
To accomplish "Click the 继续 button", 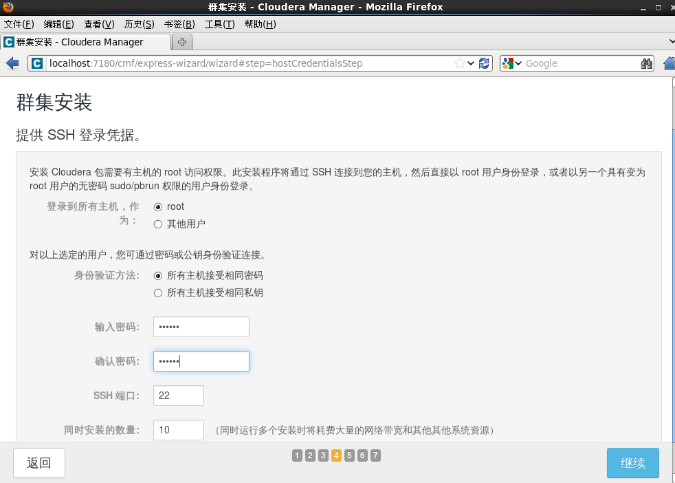I will point(633,463).
